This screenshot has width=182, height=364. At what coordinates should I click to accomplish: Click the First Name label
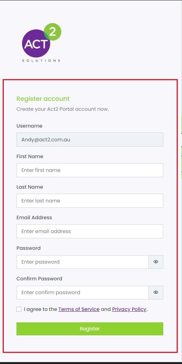pyautogui.click(x=30, y=157)
